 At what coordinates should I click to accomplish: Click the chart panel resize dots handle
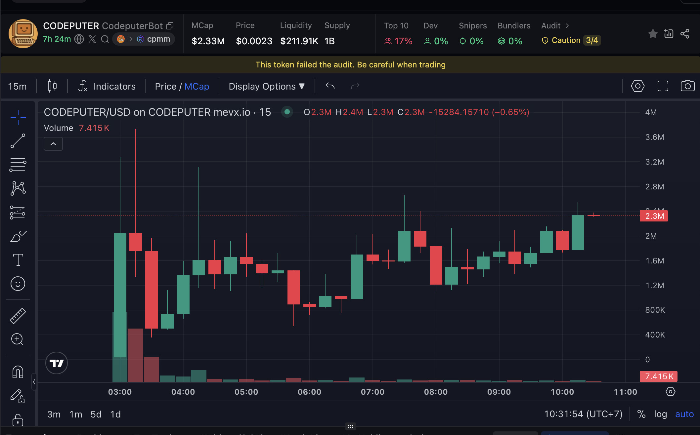350,426
